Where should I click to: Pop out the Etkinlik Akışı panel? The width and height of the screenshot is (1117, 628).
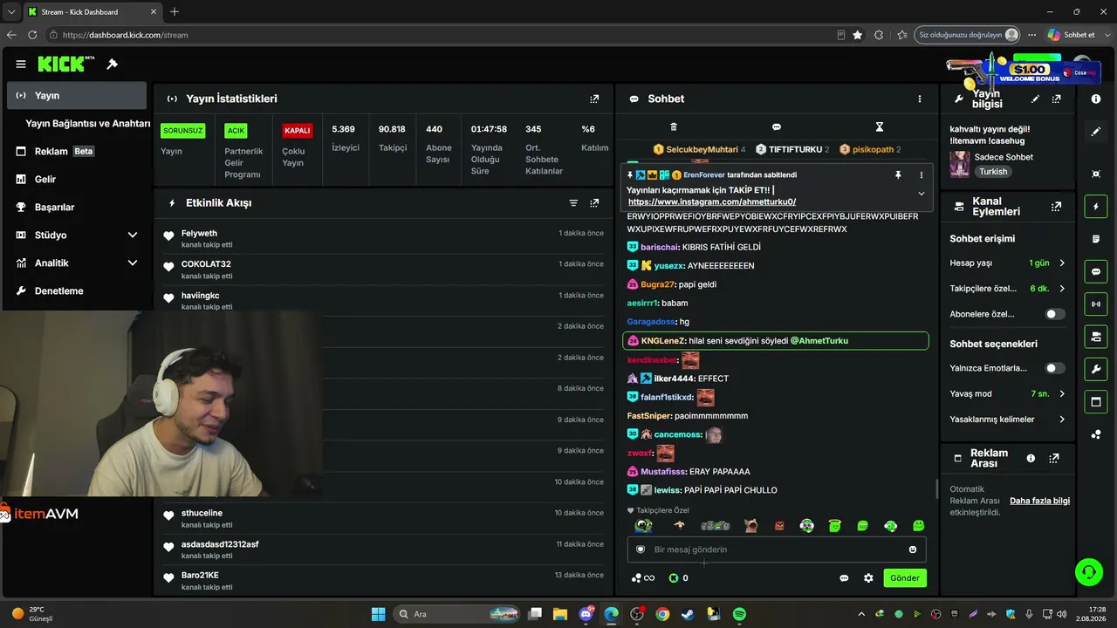point(594,202)
